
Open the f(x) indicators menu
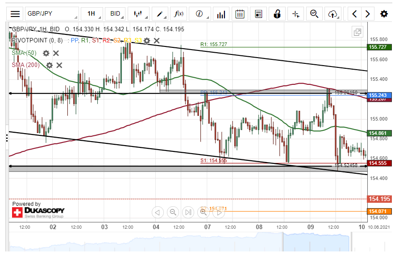[x=179, y=13]
